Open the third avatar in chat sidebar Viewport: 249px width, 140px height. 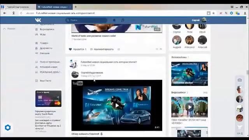tap(240, 108)
